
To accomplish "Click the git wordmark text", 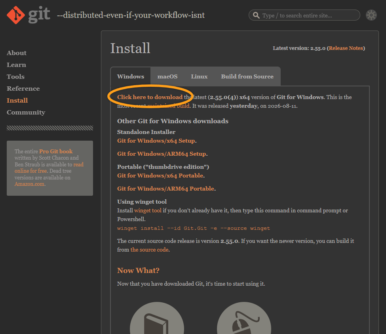I will (39, 15).
